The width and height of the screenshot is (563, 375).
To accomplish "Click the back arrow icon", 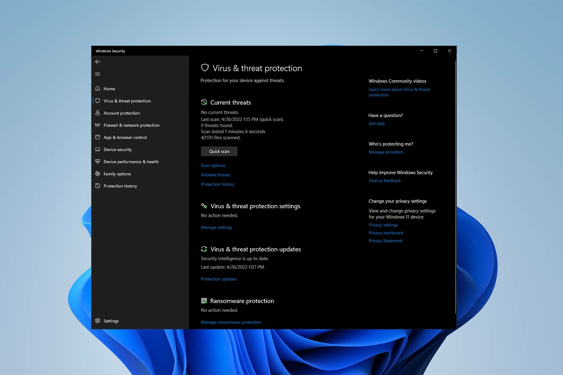I will click(98, 62).
